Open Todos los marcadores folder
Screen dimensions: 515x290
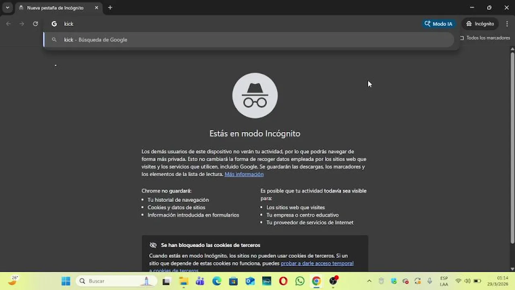click(485, 38)
